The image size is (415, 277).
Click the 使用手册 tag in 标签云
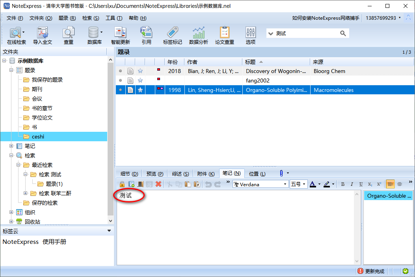pyautogui.click(x=54, y=242)
